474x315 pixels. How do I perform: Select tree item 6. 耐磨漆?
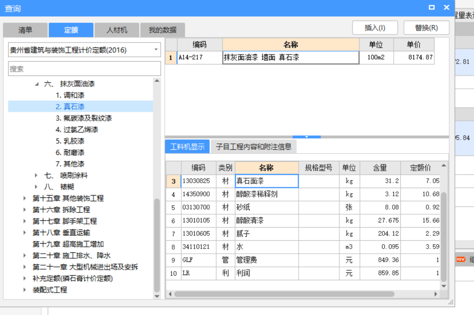(70, 152)
